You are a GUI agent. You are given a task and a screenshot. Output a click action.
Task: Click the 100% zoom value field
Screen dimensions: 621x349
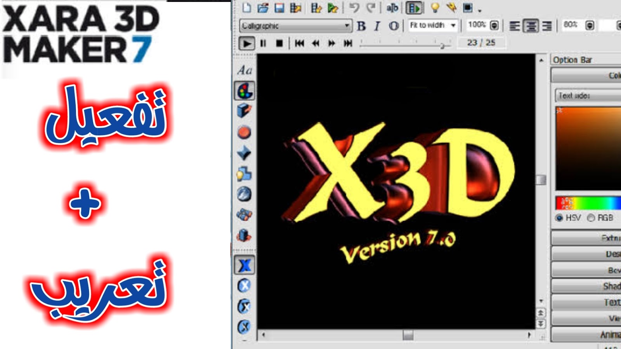pos(477,25)
